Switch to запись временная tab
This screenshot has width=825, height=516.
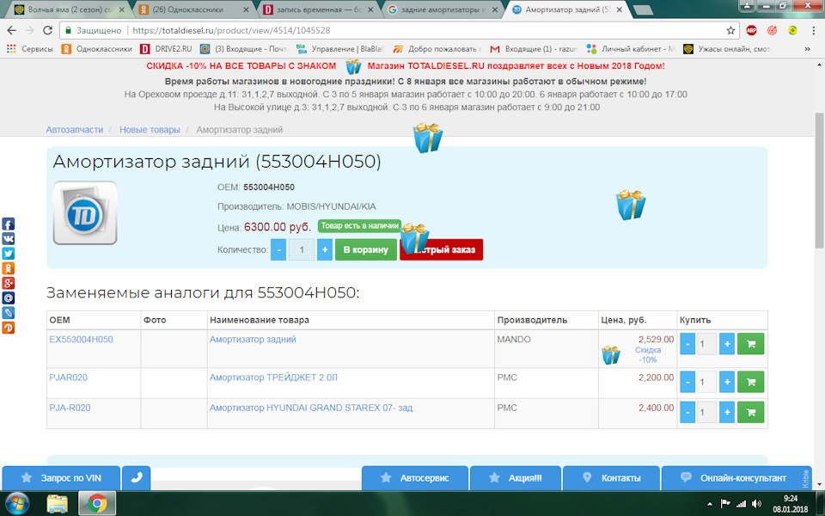coord(318,10)
